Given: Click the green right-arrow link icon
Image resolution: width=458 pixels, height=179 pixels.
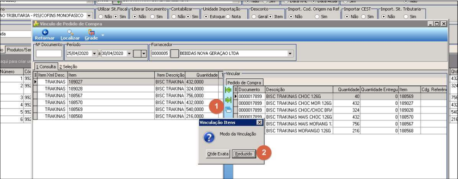Looking at the screenshot, I should [228, 100].
